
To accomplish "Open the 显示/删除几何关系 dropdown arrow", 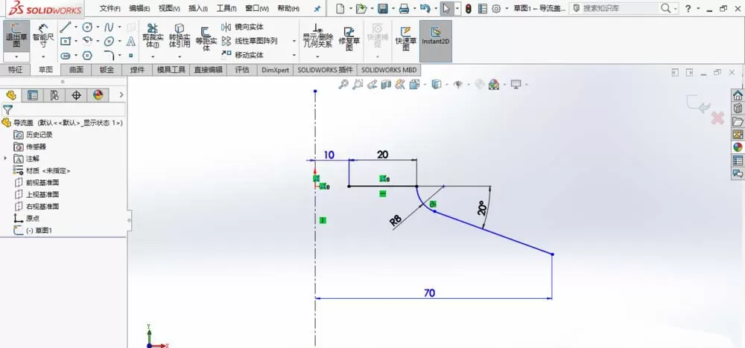I will pos(317,57).
